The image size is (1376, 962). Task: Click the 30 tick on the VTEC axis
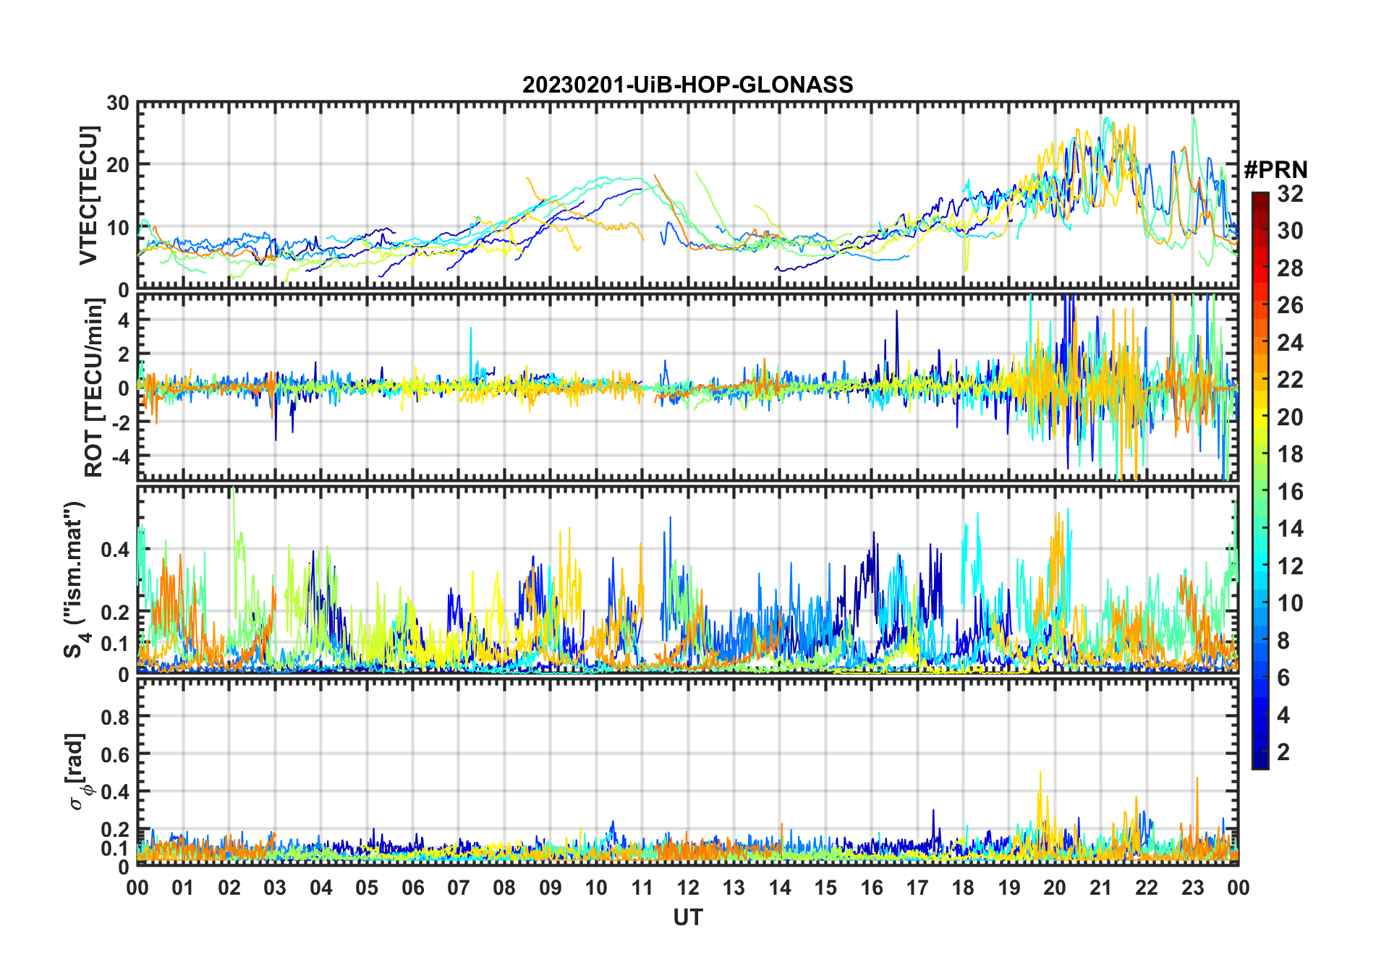coord(118,103)
